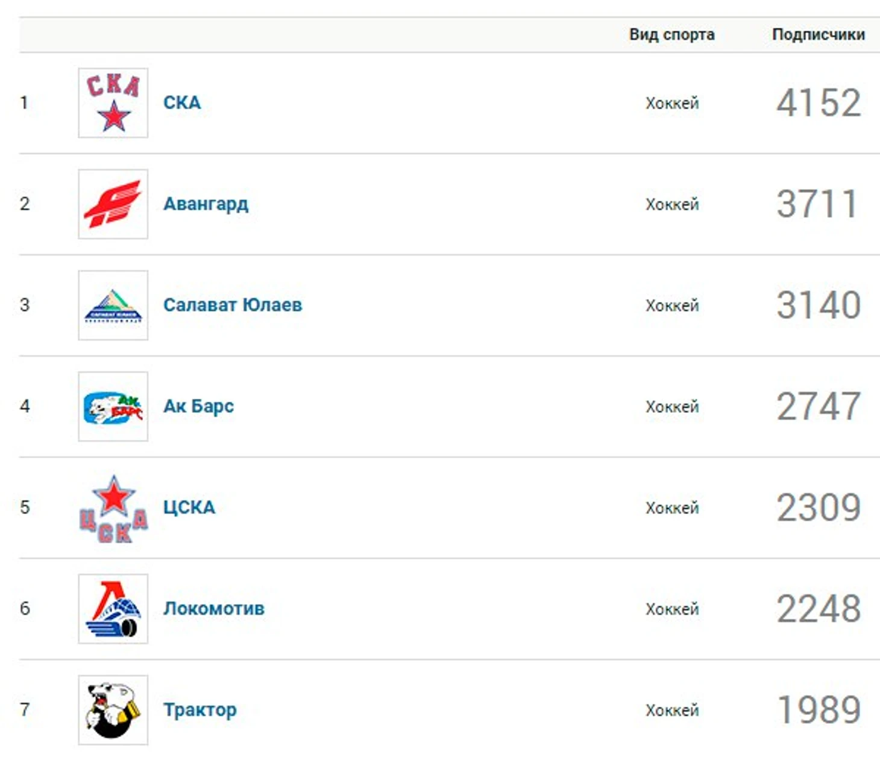Select the Трактор polar bear logo
Screen dimensions: 880x757
[113, 711]
